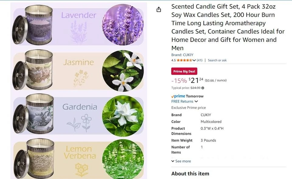Click the product title text
The width and height of the screenshot is (292, 179).
tap(228, 27)
